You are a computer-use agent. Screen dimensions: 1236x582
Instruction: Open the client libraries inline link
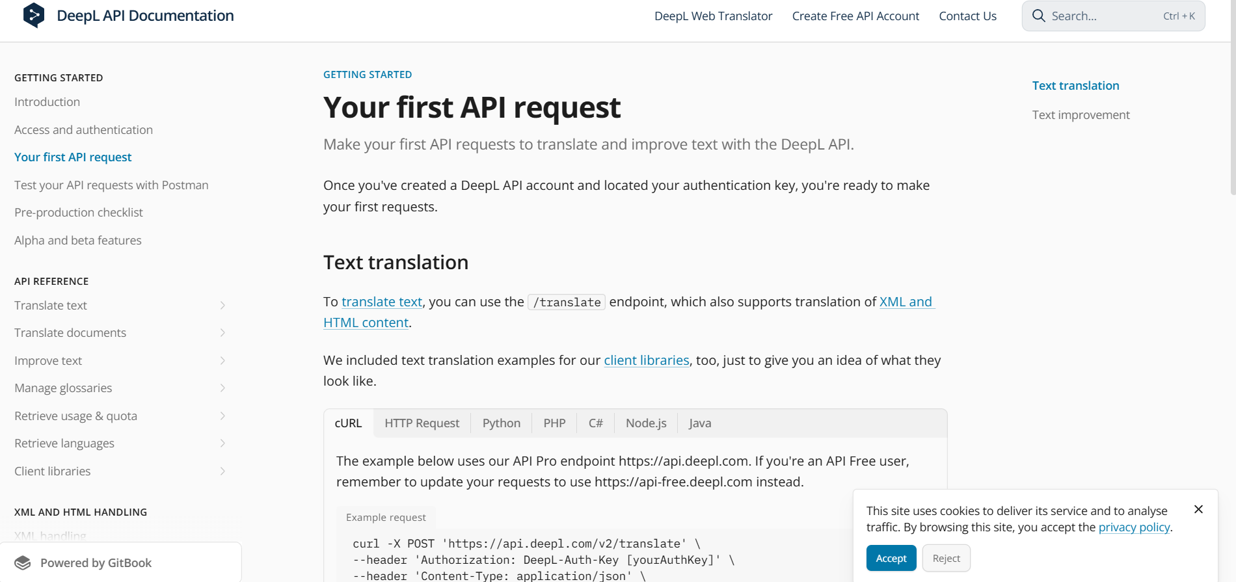(x=647, y=360)
